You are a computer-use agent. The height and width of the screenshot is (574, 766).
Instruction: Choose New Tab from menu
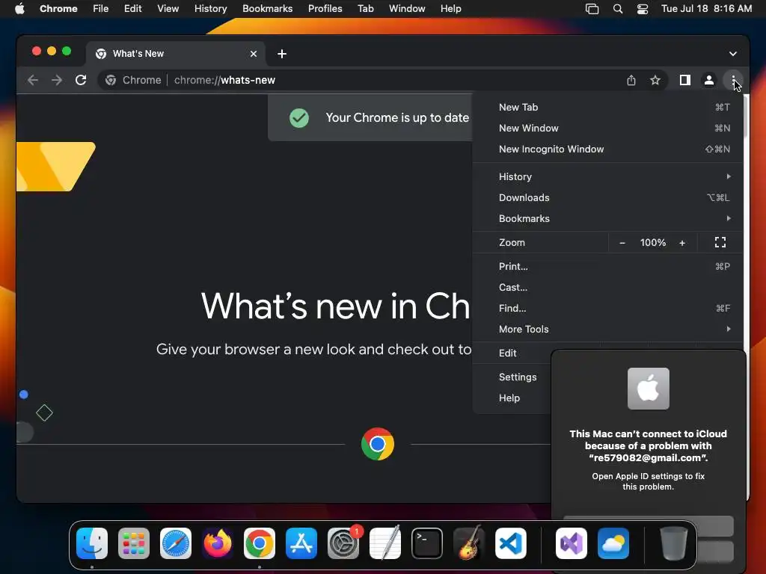pyautogui.click(x=607, y=108)
